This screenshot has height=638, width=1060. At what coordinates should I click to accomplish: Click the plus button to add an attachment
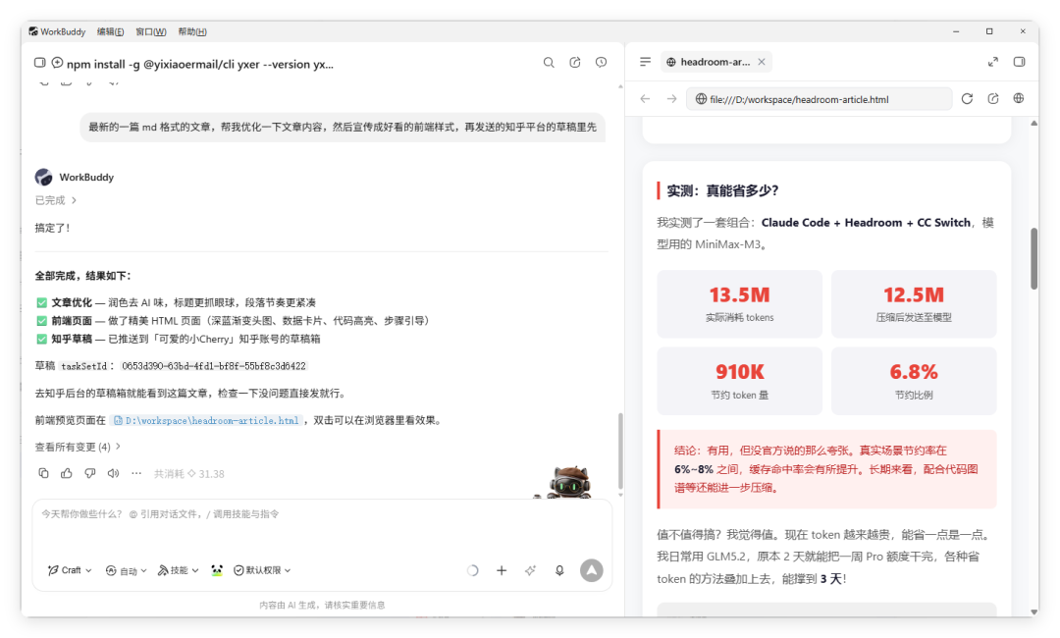click(502, 570)
